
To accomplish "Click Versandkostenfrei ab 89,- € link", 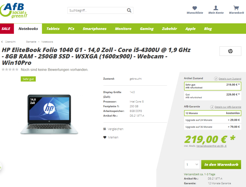I will 211,146.
